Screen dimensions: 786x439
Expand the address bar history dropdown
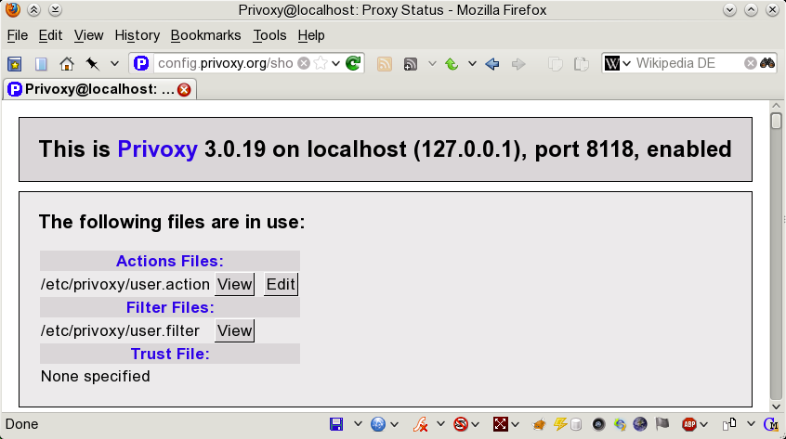(335, 63)
